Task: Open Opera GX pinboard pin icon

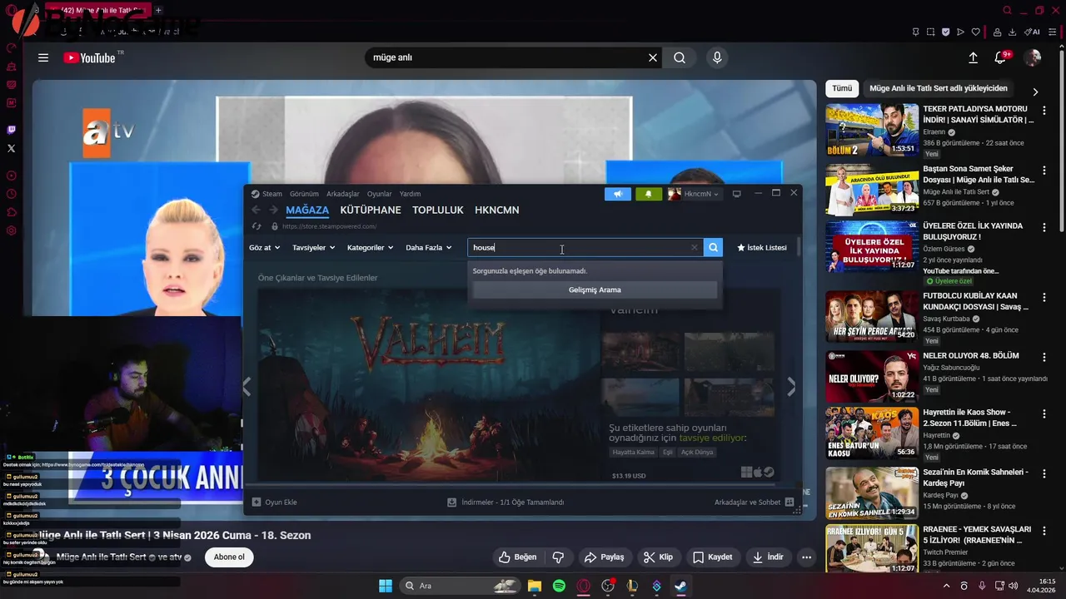Action: point(915,32)
